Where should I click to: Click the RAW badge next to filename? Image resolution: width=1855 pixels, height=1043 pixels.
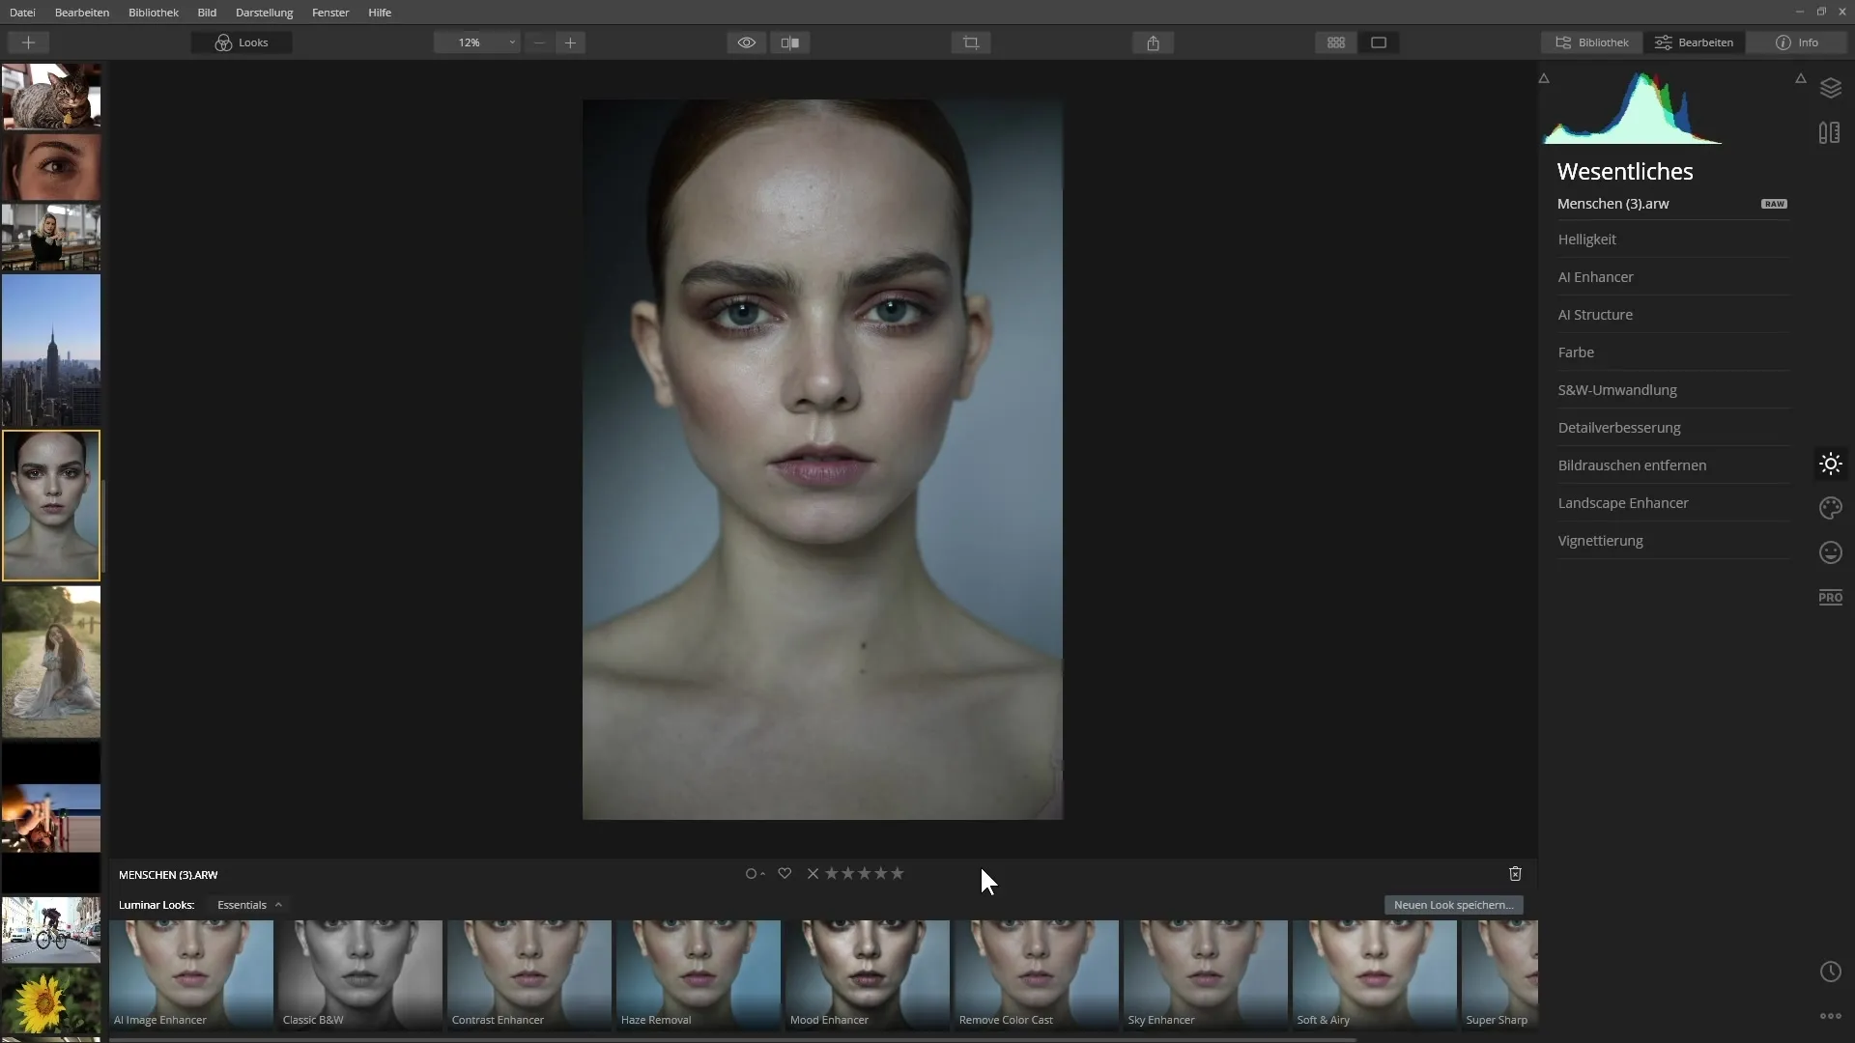[1774, 204]
